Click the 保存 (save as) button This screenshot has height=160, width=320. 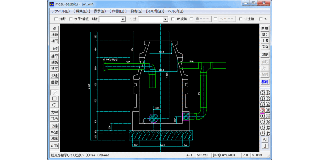tap(265, 47)
